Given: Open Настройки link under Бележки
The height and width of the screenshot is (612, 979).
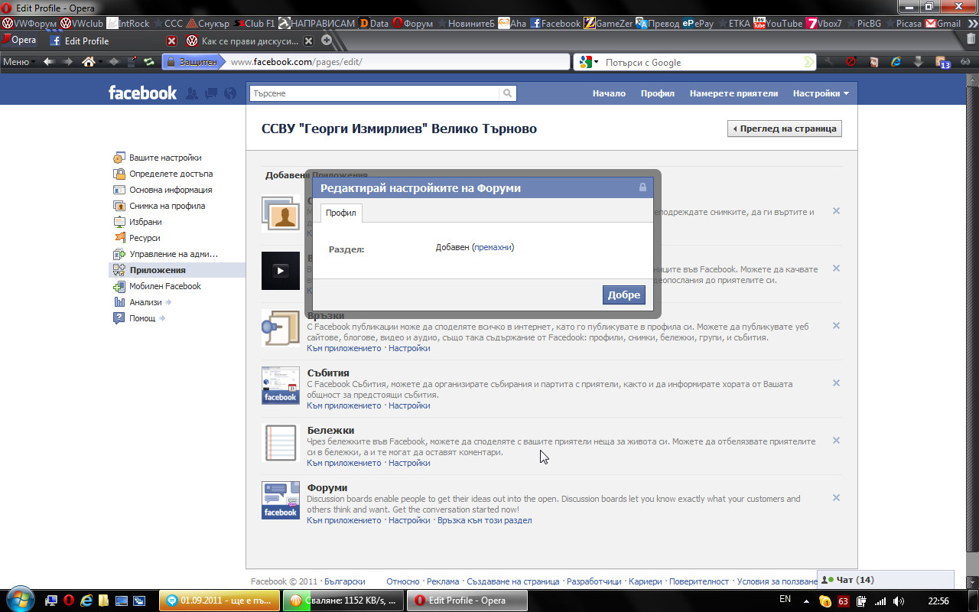Looking at the screenshot, I should 409,463.
